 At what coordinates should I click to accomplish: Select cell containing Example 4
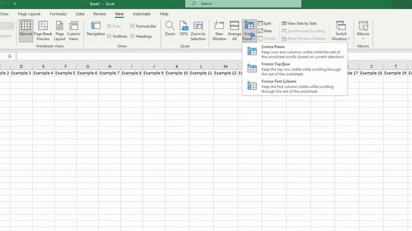click(x=43, y=73)
